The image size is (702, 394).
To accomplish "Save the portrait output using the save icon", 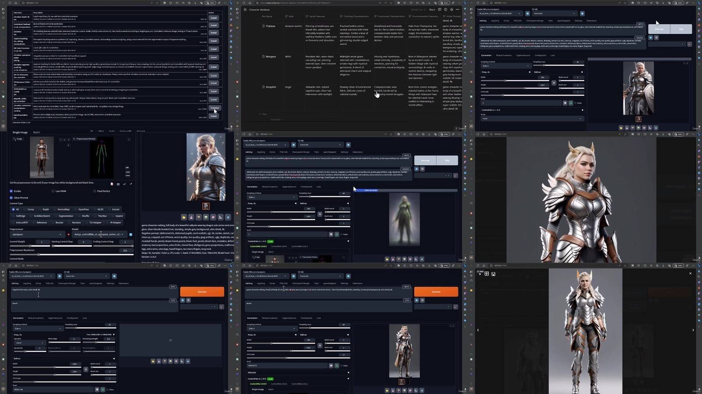I will 191,217.
